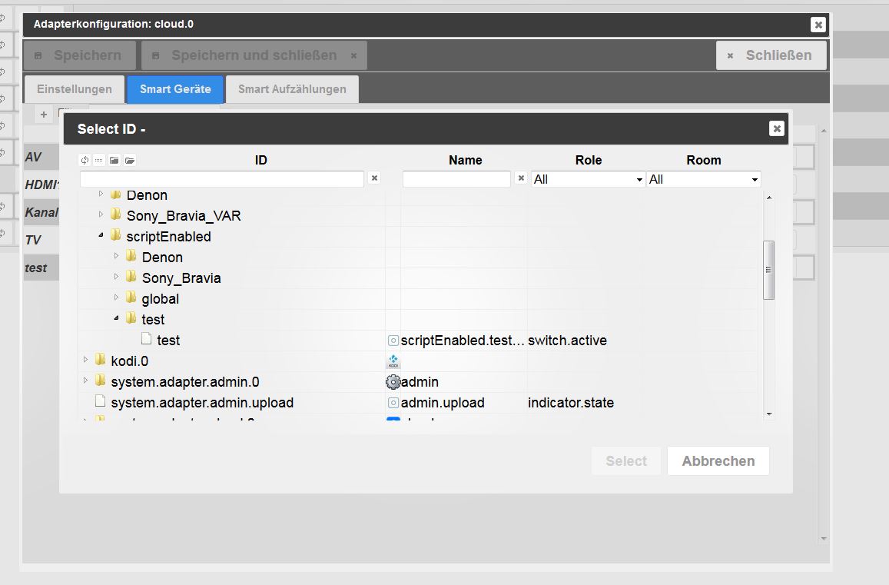Click the state icon beside scriptEnabled.test name
This screenshot has height=585, width=889.
(x=393, y=341)
